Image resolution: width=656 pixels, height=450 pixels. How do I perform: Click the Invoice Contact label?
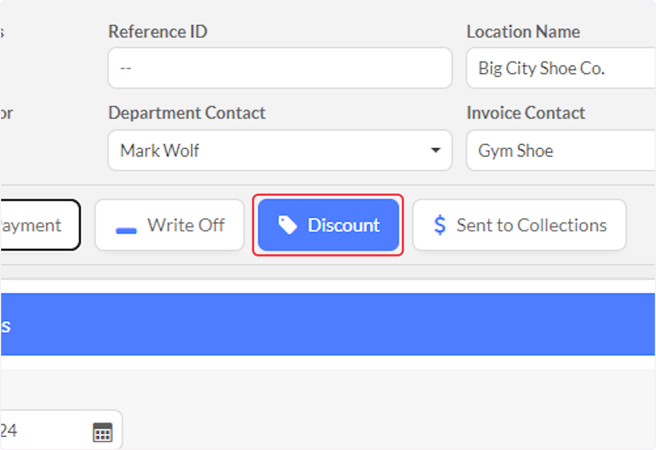coord(525,113)
